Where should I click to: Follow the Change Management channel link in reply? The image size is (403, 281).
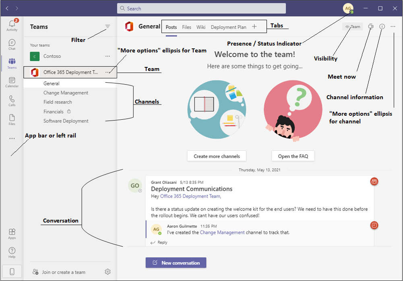(222, 232)
